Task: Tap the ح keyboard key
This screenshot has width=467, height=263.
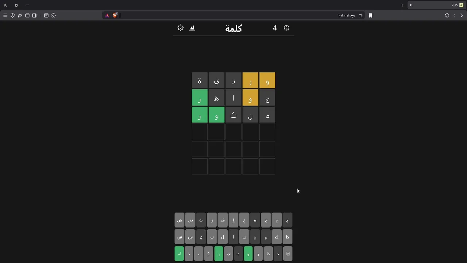Action: pyautogui.click(x=277, y=220)
